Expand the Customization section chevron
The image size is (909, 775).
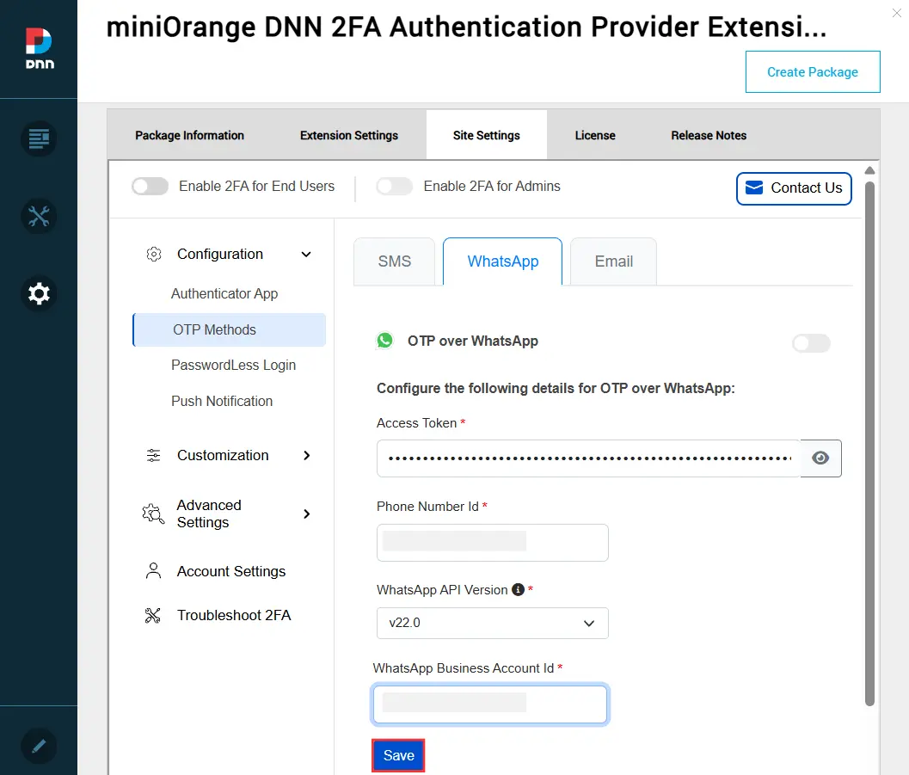(x=307, y=456)
